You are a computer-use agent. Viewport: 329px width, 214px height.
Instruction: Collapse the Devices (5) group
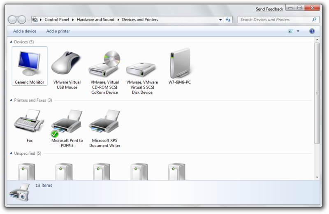[x=11, y=42]
